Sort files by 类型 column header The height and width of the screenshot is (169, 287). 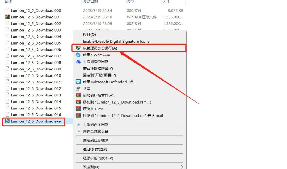[130, 2]
